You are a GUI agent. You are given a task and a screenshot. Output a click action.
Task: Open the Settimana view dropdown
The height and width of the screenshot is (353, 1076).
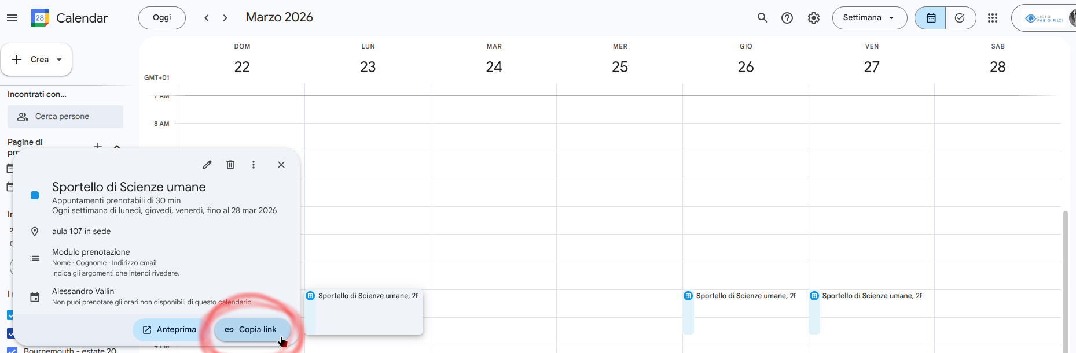pyautogui.click(x=870, y=18)
